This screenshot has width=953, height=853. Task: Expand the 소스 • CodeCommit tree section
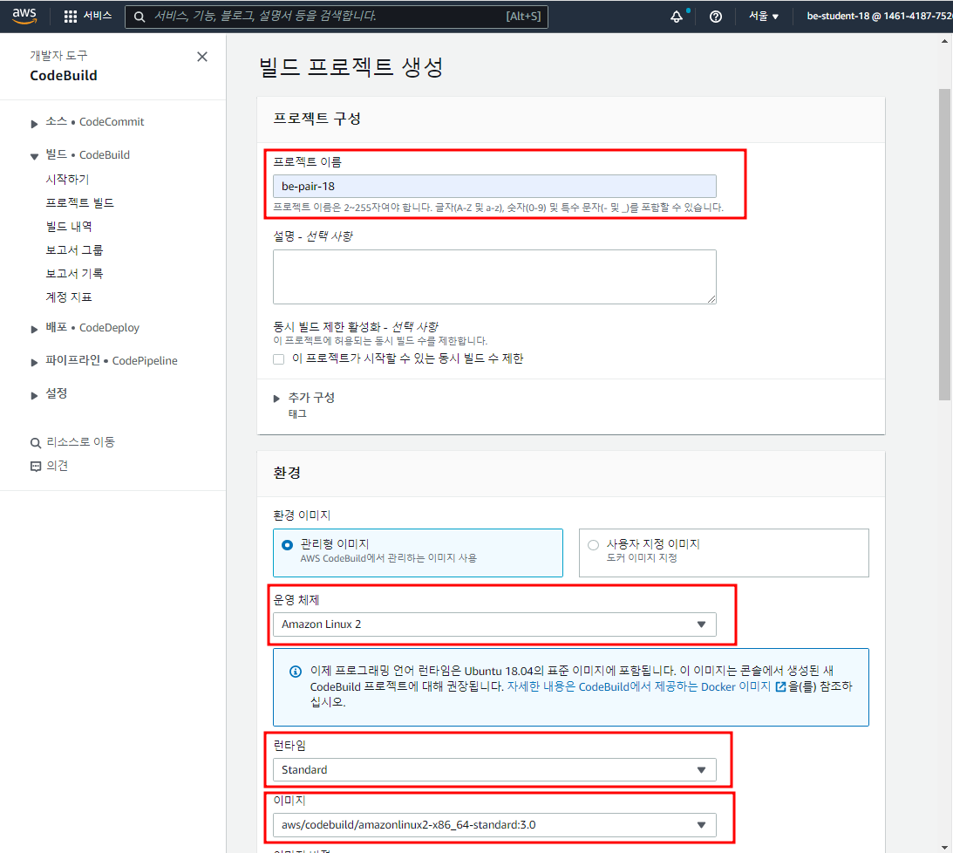coord(34,124)
